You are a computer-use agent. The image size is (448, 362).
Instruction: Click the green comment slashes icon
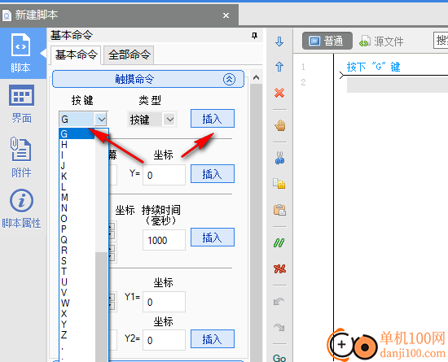(x=279, y=242)
